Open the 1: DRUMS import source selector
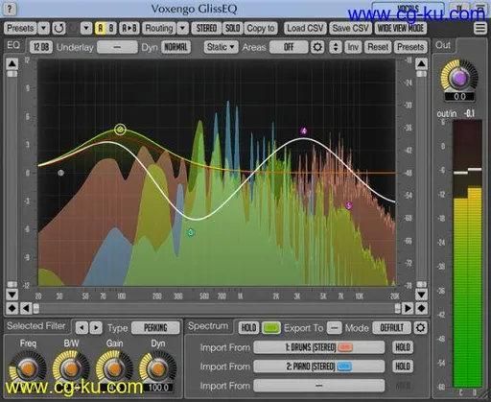Screen dimensions: 491x402 pos(318,347)
